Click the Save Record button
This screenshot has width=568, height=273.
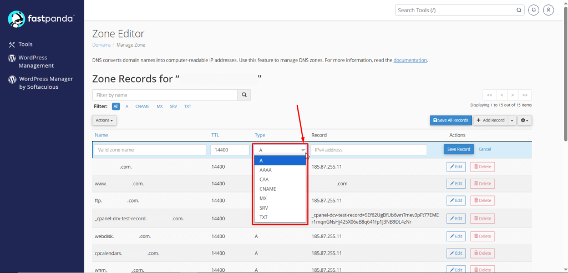click(459, 149)
